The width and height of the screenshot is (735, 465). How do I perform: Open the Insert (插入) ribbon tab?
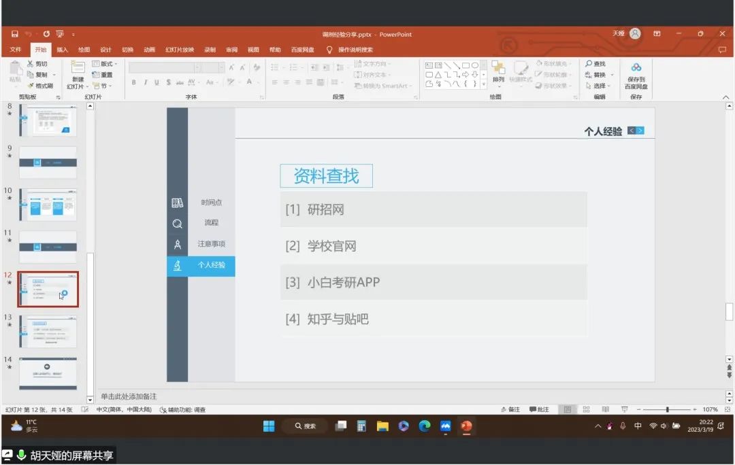tap(62, 50)
